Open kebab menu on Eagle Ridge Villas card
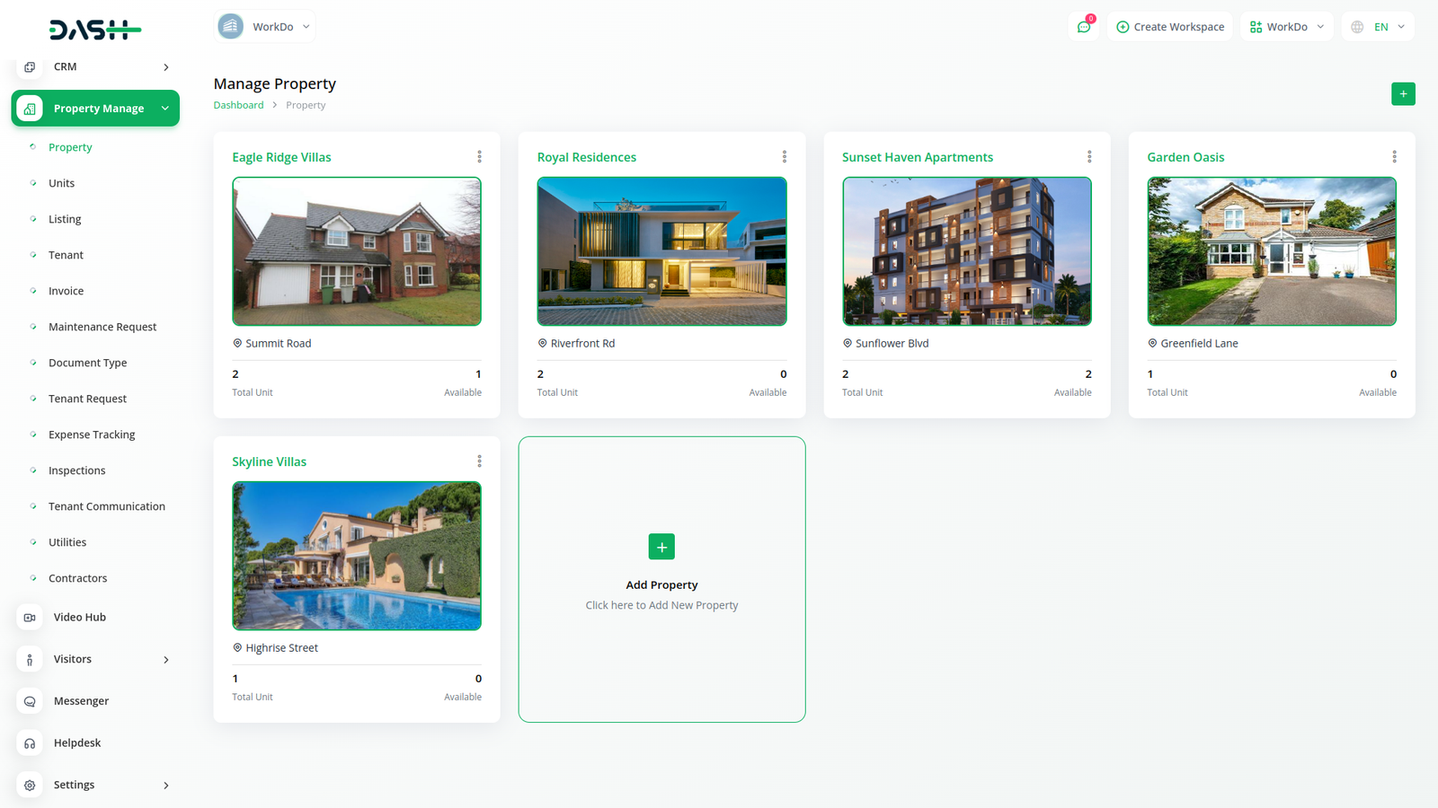This screenshot has height=808, width=1438. [479, 157]
